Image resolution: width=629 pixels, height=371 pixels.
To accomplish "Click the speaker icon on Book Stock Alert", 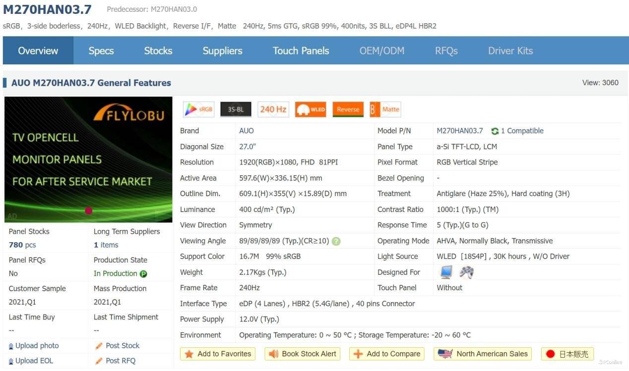I will 273,354.
